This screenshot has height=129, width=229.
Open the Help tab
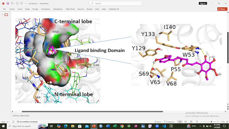[104, 9]
